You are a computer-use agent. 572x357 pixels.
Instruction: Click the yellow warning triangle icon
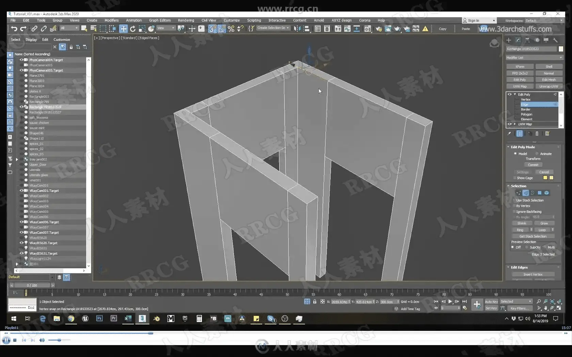(x=425, y=29)
